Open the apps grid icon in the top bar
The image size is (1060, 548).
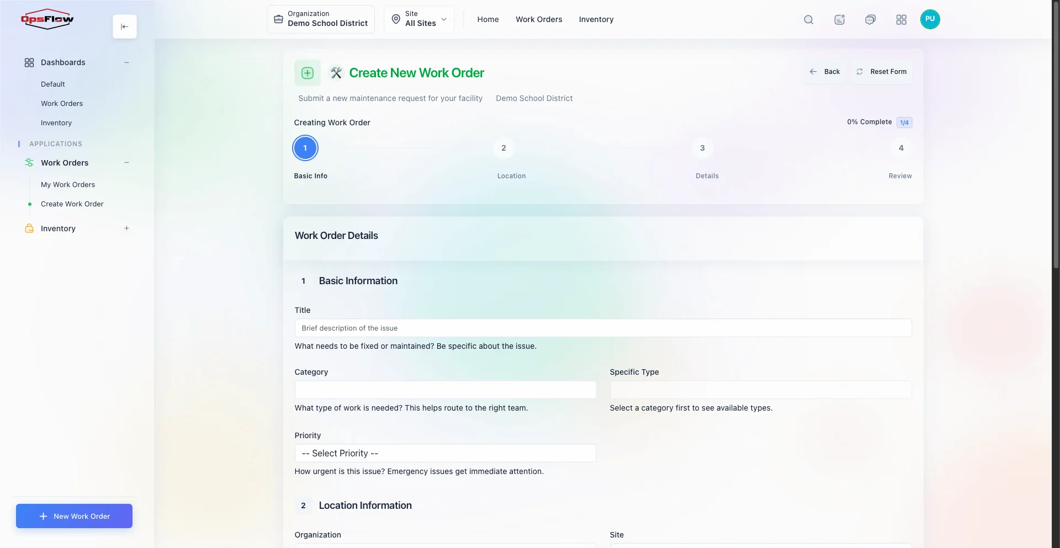901,19
